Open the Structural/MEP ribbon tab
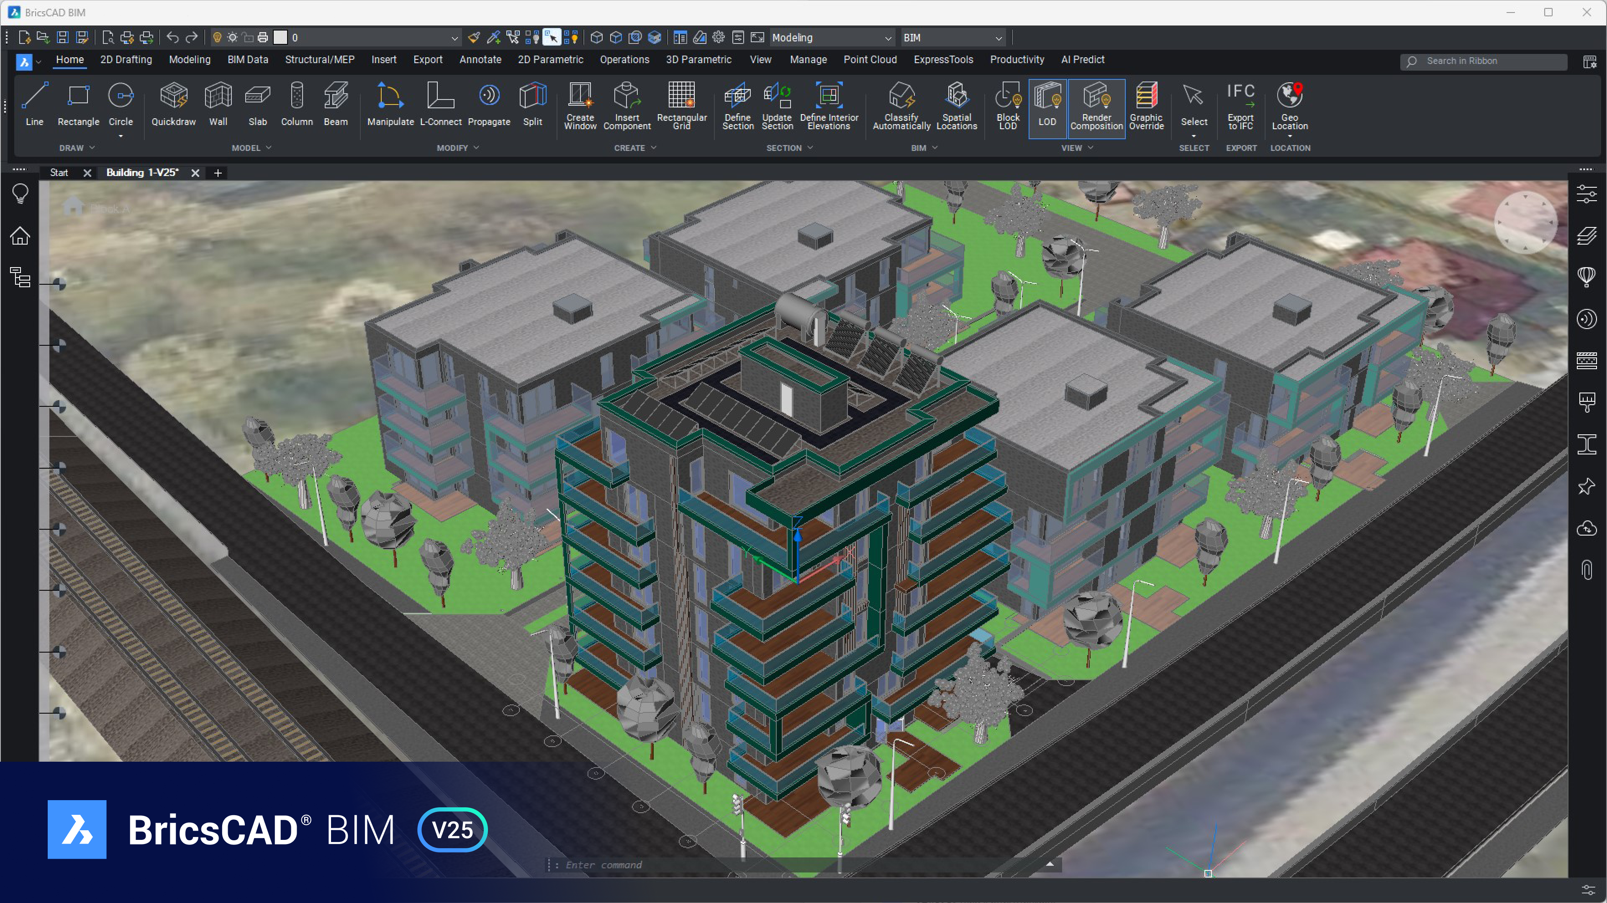Viewport: 1607px width, 903px height. point(321,59)
